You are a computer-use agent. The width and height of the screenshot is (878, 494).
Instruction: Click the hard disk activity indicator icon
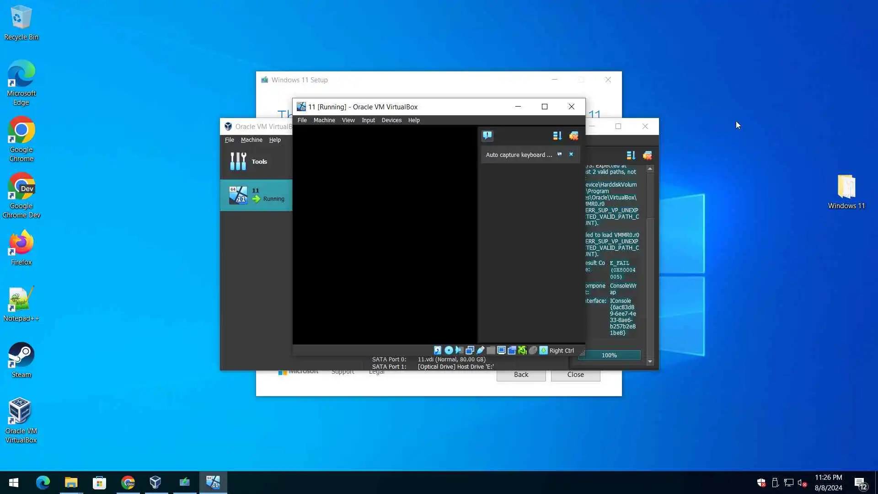coord(438,350)
